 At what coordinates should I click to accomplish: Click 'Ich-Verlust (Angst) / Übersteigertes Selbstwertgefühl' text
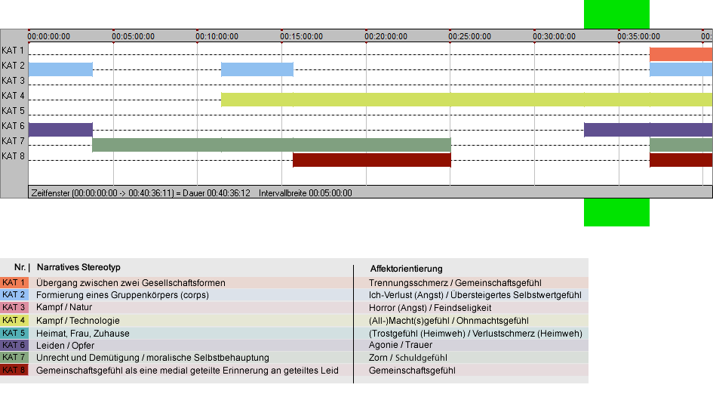click(x=475, y=295)
